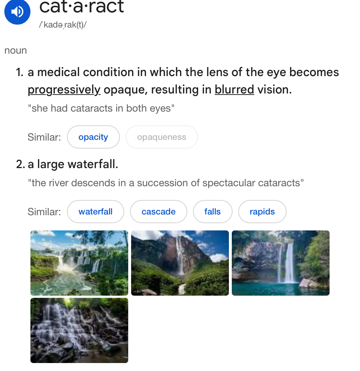Viewport: 360px width, 371px height.
Task: Play the cataract pronunciation audio
Action: [16, 12]
